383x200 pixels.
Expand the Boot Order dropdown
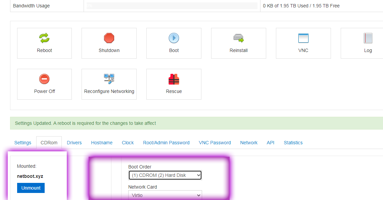point(165,175)
